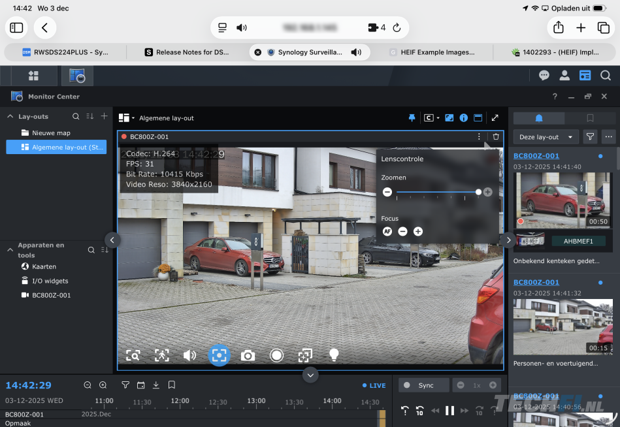Show stream info via the blue info icon
The width and height of the screenshot is (620, 427).
[463, 118]
